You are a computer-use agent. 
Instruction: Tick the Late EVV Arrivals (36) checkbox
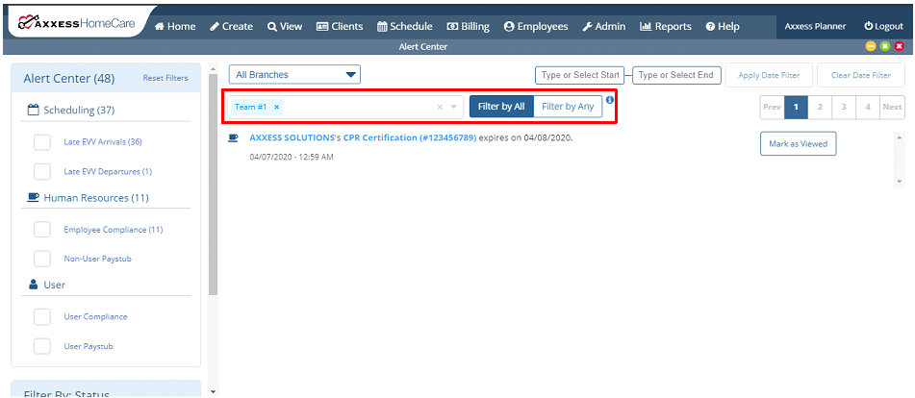[x=42, y=141]
